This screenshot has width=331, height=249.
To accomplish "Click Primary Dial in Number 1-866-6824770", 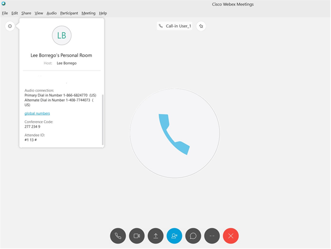I will [x=61, y=95].
